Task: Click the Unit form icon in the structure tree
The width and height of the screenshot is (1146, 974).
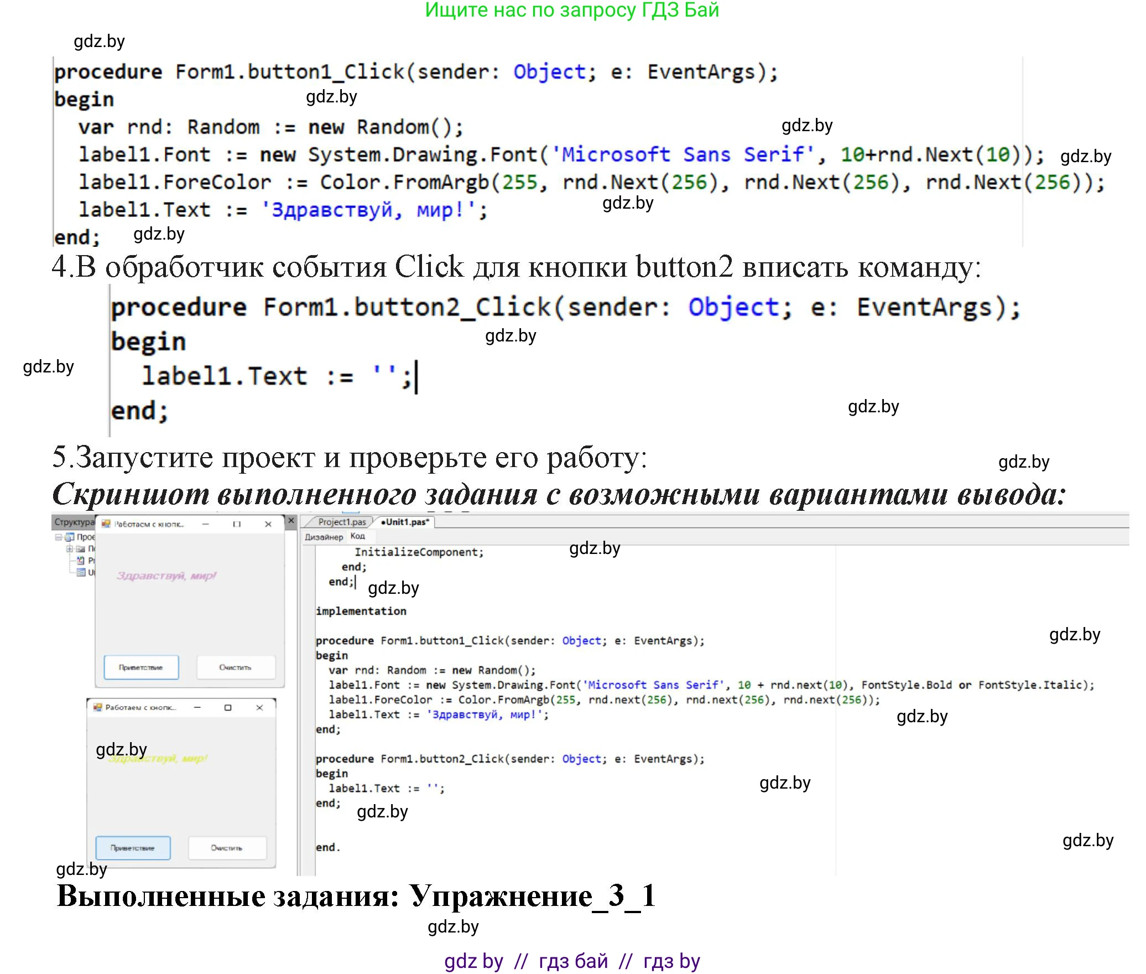Action: click(81, 573)
